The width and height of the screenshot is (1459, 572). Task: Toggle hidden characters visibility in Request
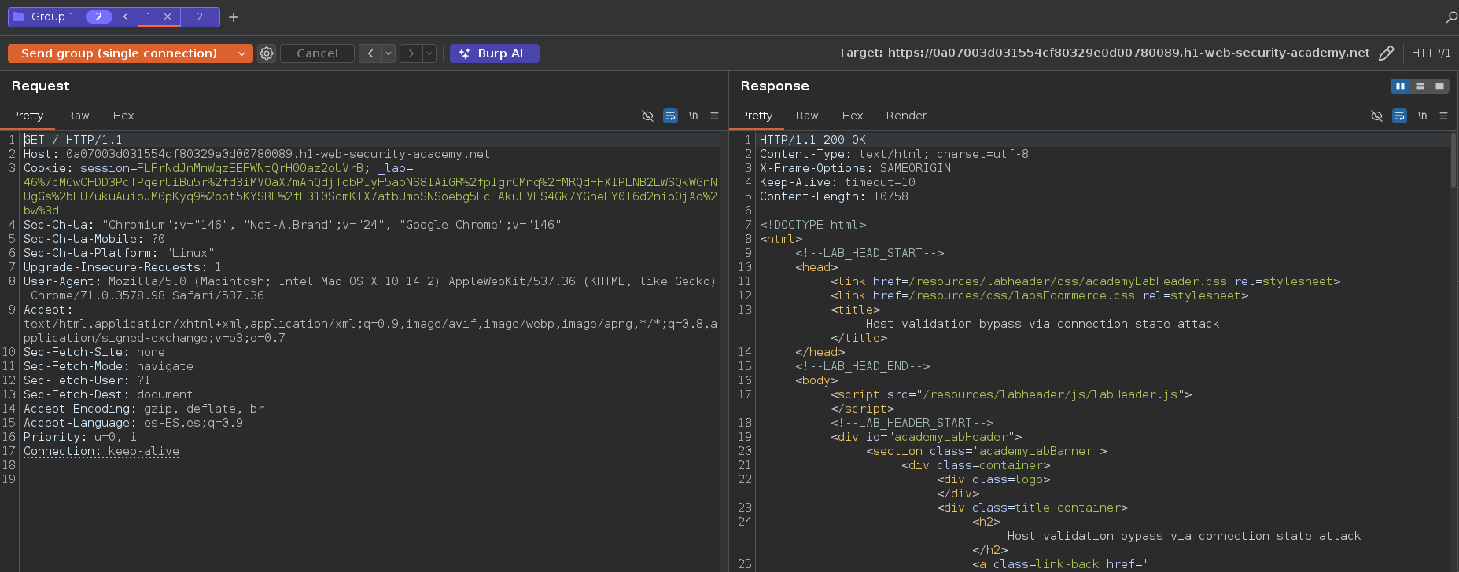coord(647,115)
